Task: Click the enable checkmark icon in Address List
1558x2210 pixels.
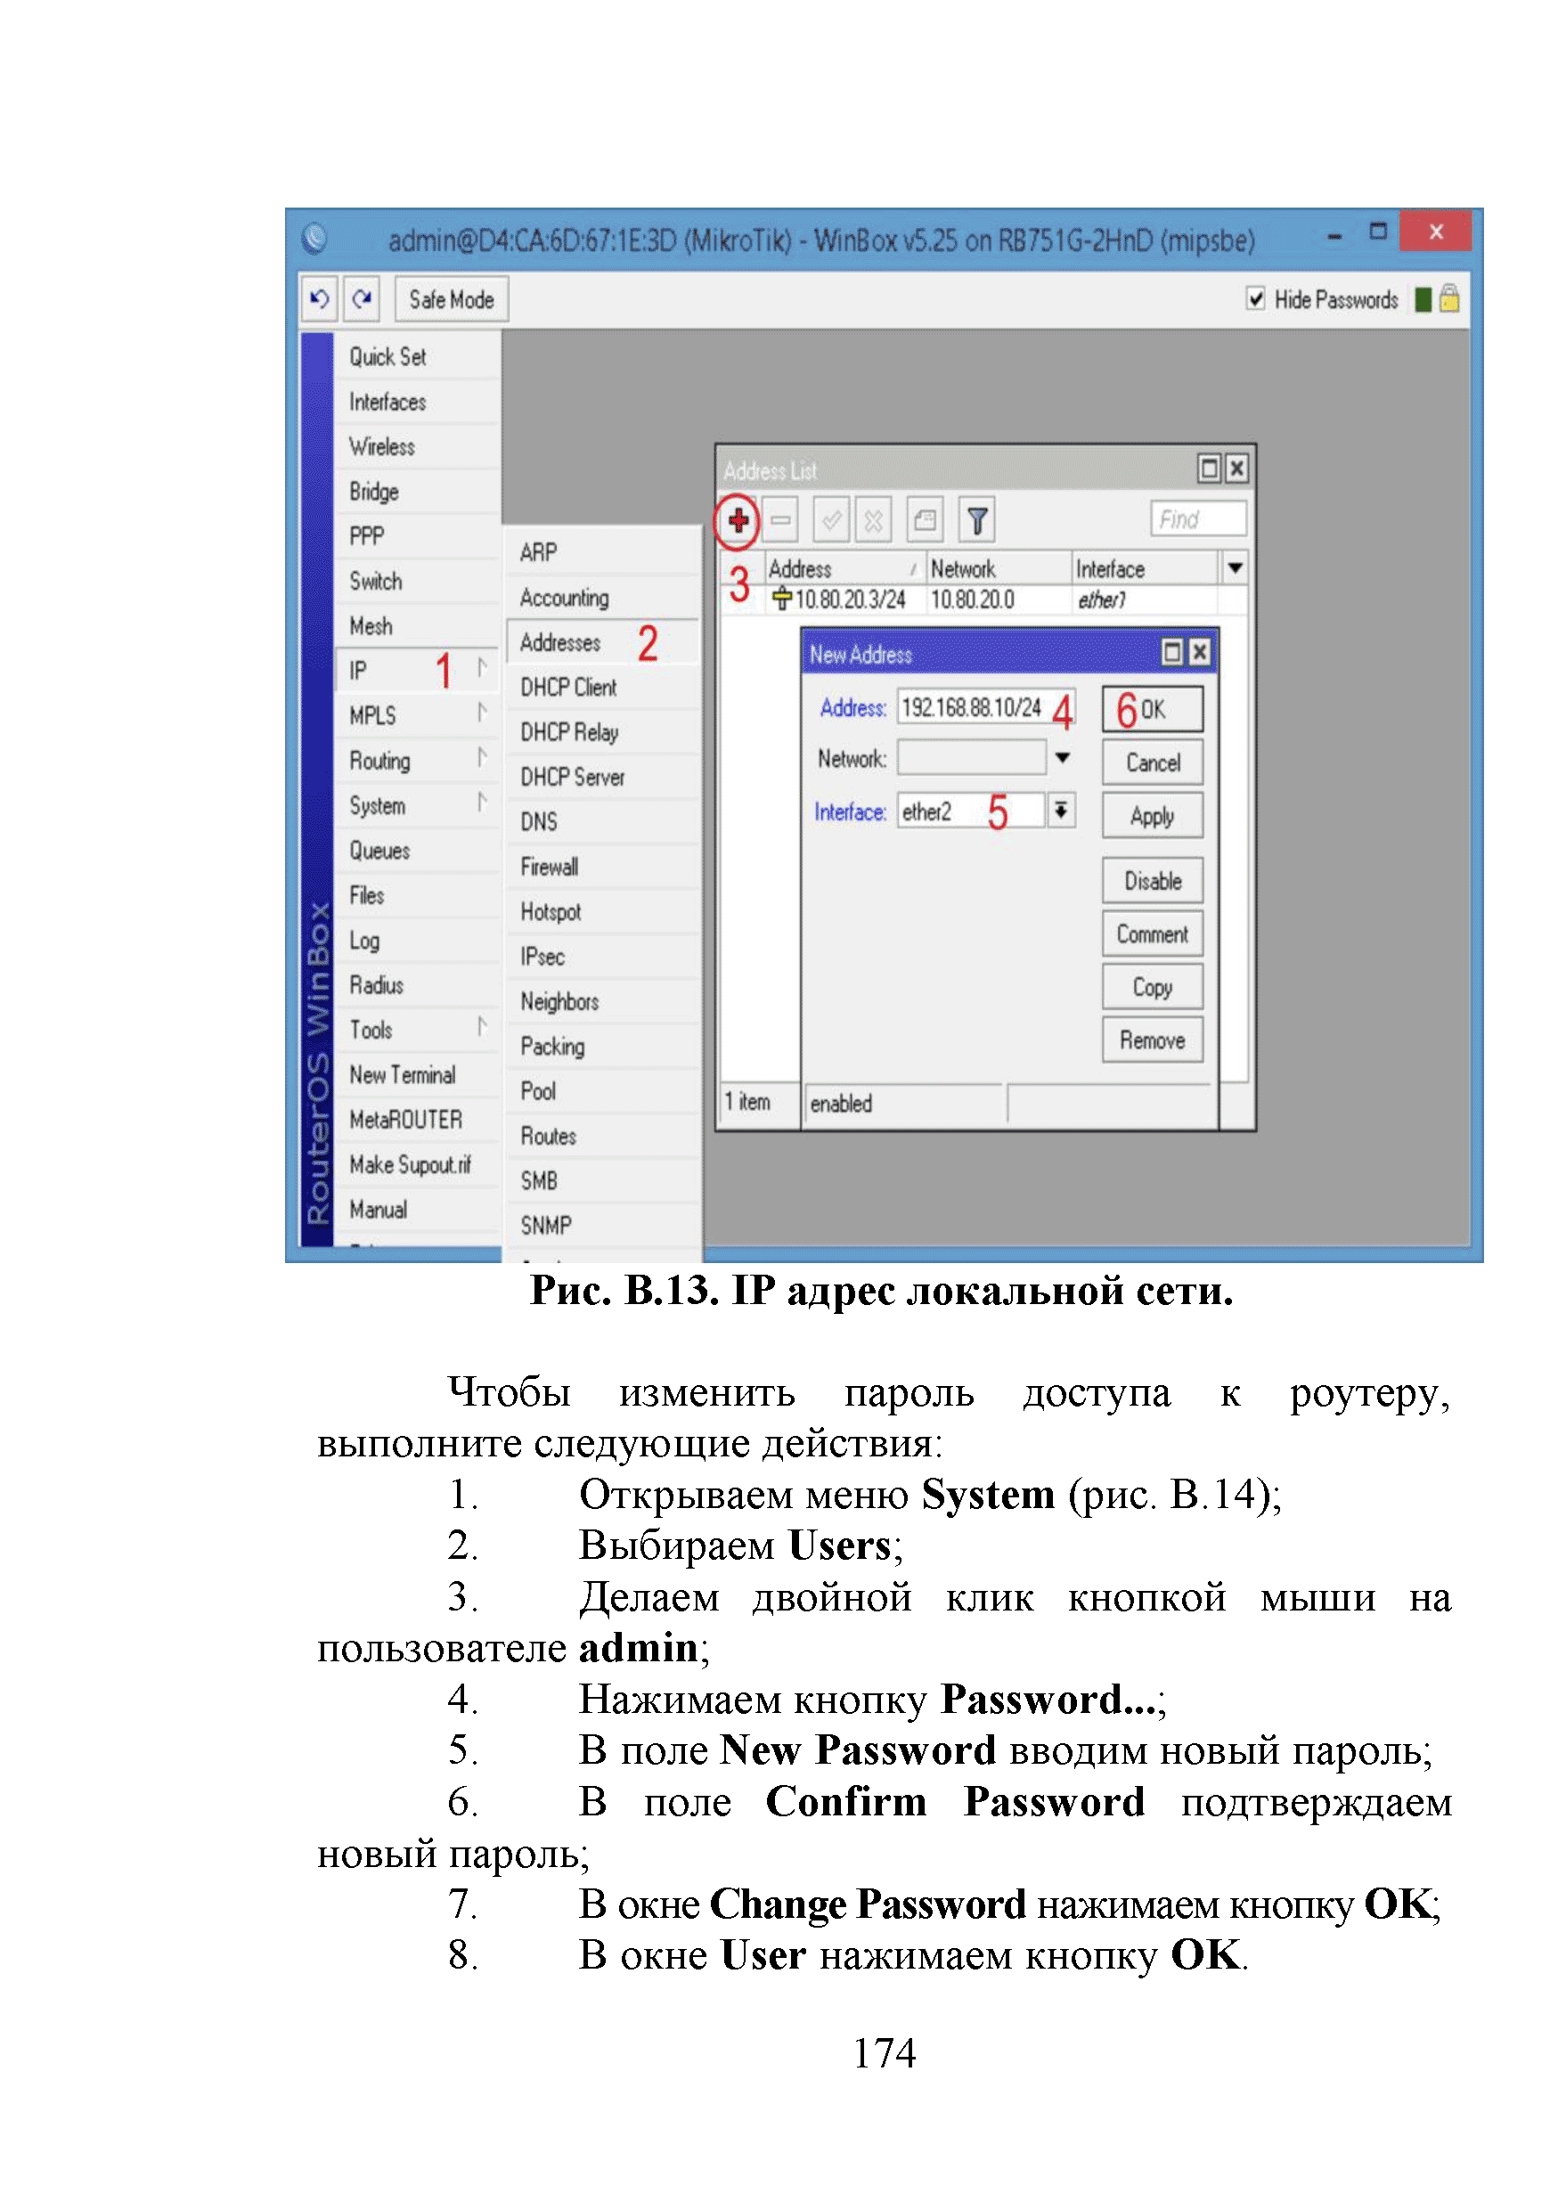Action: [831, 521]
